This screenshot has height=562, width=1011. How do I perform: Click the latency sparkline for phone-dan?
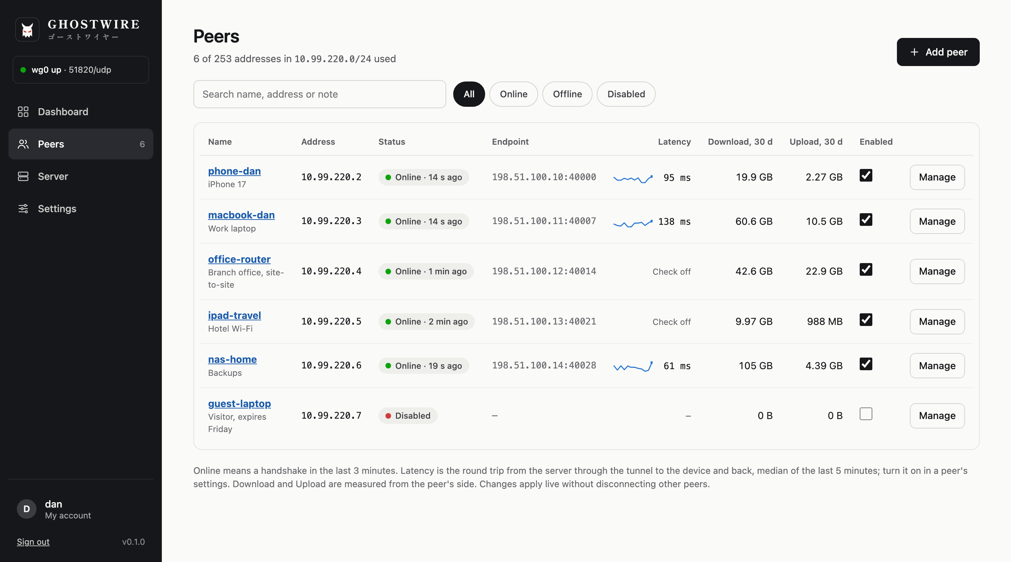[633, 179]
